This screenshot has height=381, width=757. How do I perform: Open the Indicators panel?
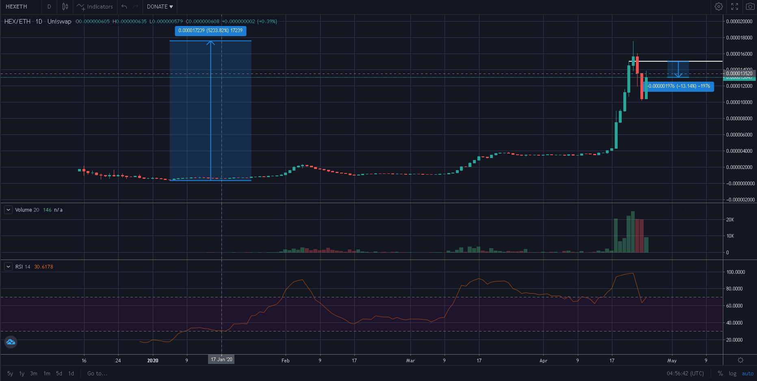tap(95, 6)
